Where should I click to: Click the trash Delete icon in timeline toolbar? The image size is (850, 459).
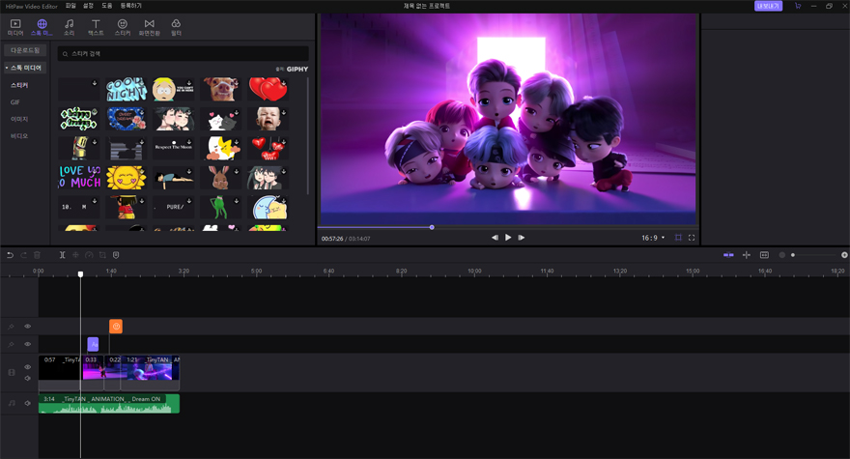(38, 255)
